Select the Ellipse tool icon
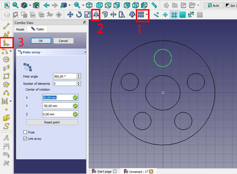This screenshot has width=237, height=174. point(6,68)
